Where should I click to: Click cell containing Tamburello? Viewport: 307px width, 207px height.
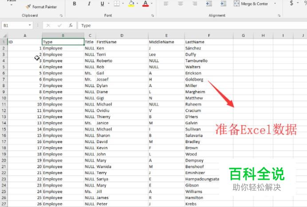click(x=209, y=61)
